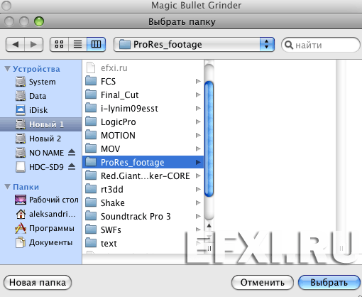362x297 pixels.
Task: Select the efxi.ru file
Action: [143, 68]
